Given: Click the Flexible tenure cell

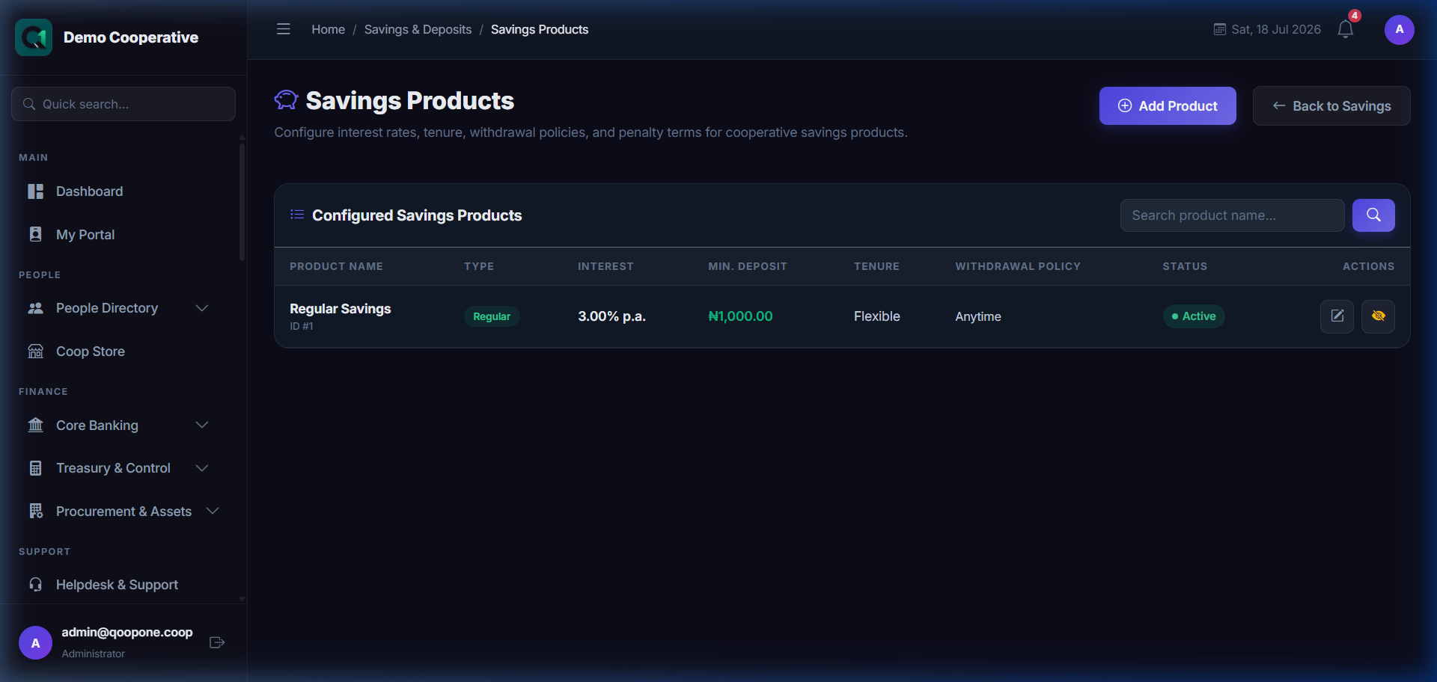Looking at the screenshot, I should [x=876, y=316].
